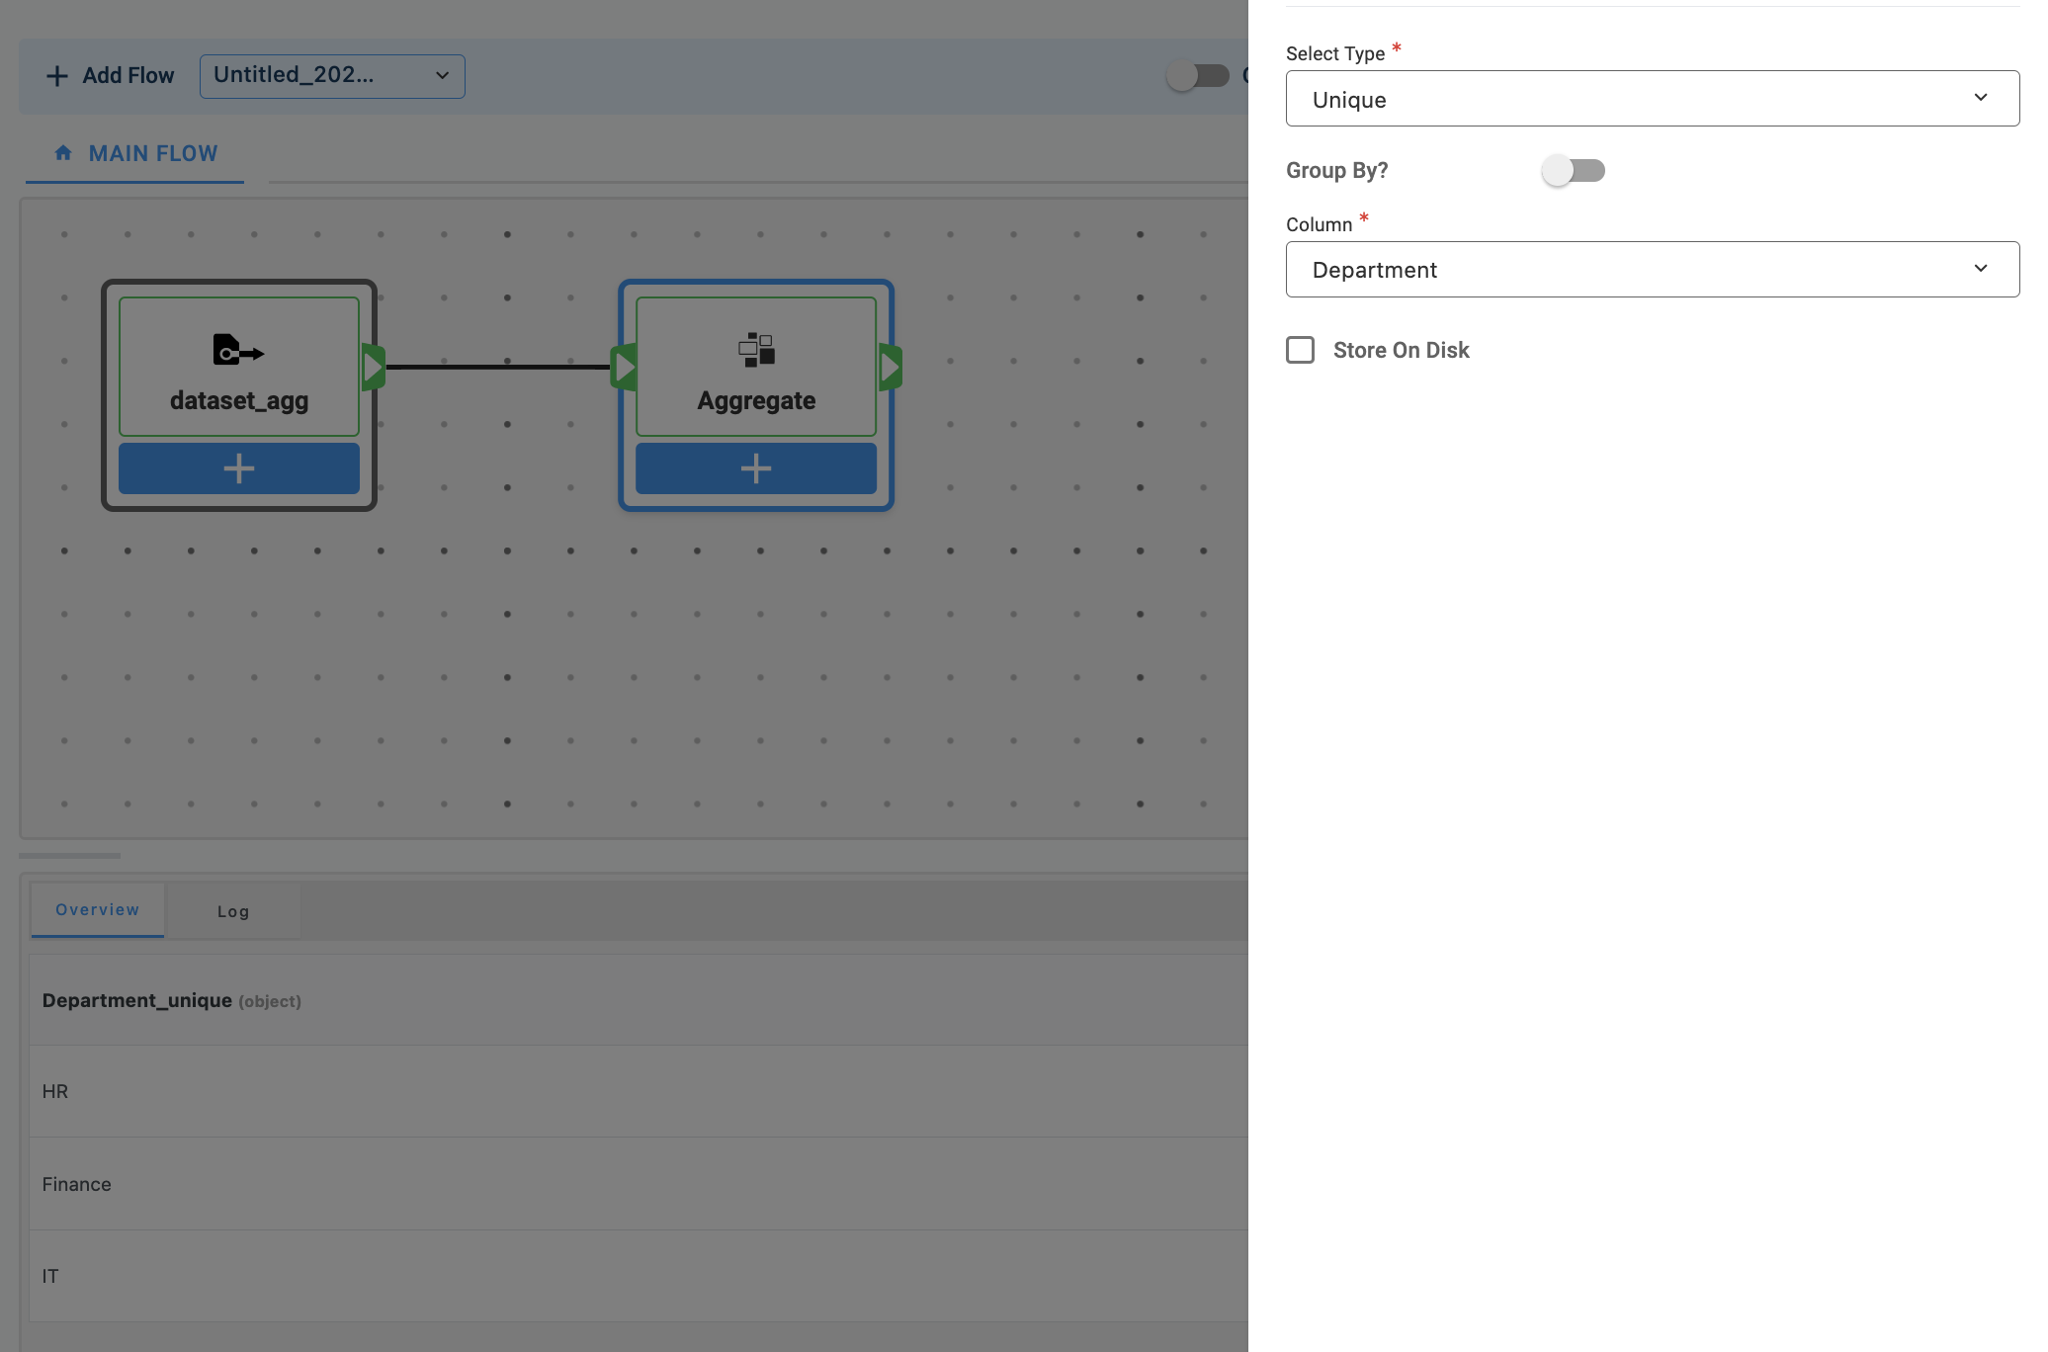
Task: Click the Aggregate node blocks icon
Action: pyautogui.click(x=756, y=350)
